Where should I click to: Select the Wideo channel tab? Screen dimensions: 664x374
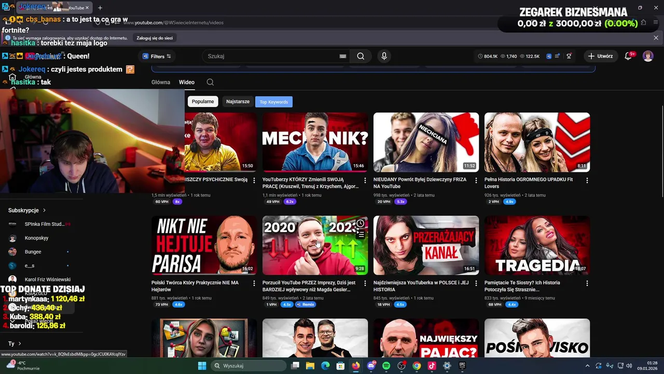point(187,82)
